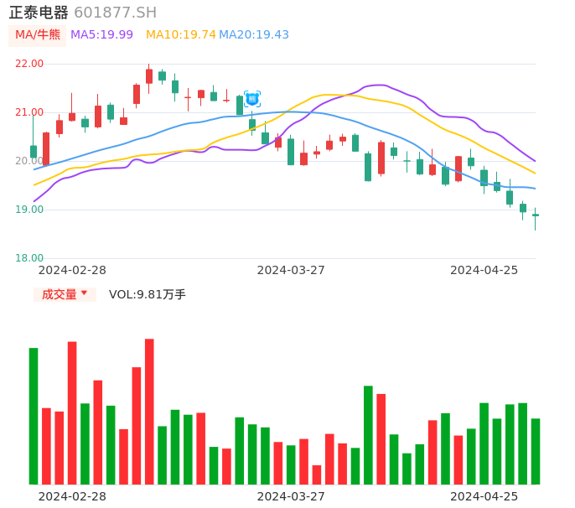Click the blue bear marker icon on chart
Viewport: 575px width, 508px height.
251,99
